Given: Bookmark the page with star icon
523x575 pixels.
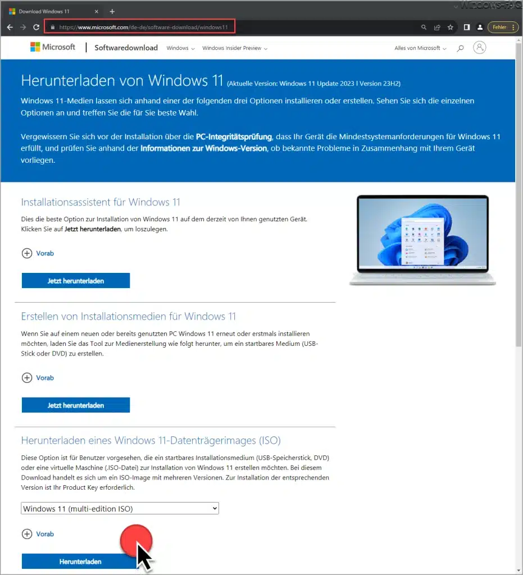Looking at the screenshot, I should pos(451,27).
